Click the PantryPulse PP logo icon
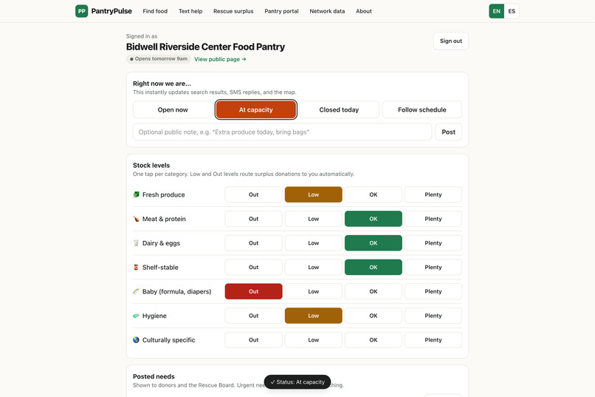595x397 pixels. (x=82, y=11)
